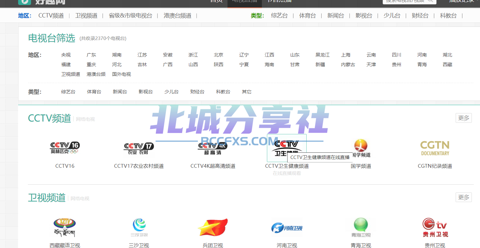Open the 国学频道 channel logo
The image size is (480, 248).
point(361,148)
